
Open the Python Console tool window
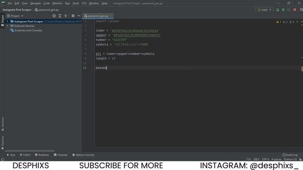[83, 155]
